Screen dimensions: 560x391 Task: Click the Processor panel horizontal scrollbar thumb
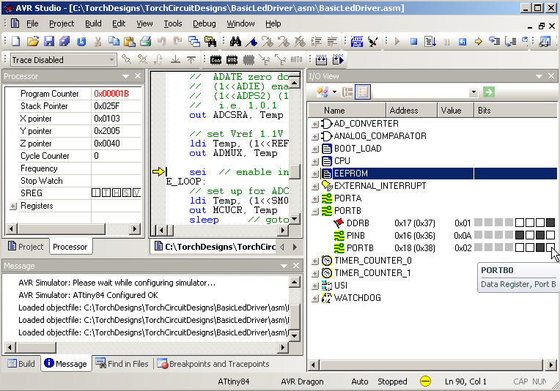click(61, 228)
